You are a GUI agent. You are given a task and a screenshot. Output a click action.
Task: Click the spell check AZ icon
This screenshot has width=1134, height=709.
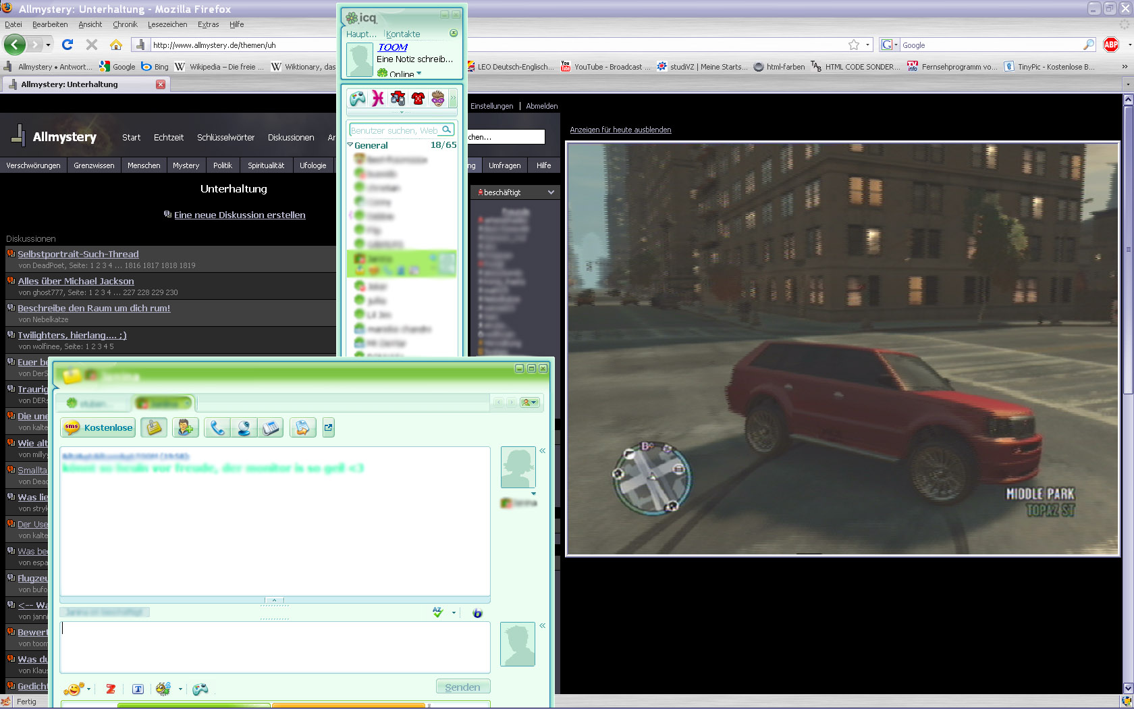click(438, 612)
